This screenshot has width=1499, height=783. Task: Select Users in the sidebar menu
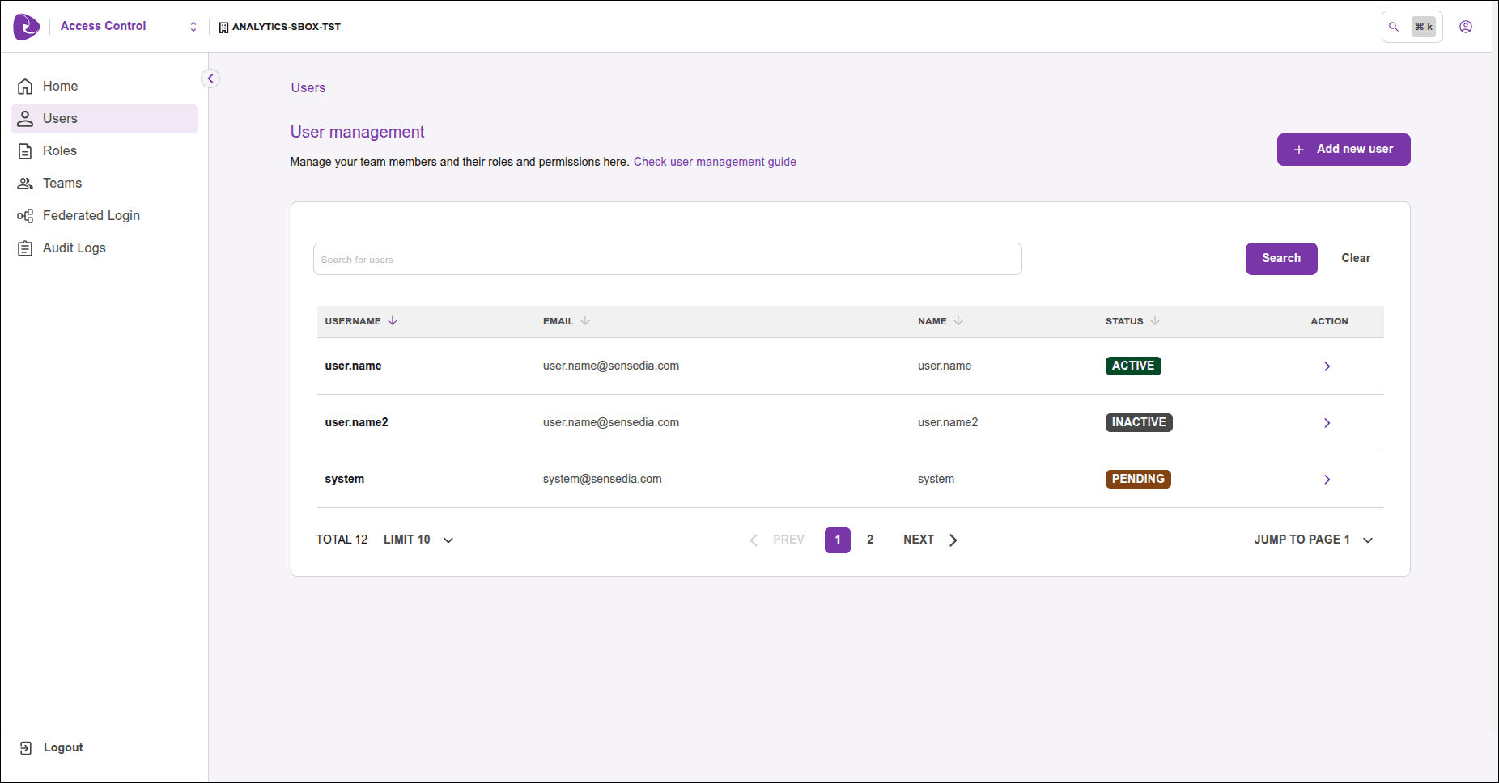point(60,118)
